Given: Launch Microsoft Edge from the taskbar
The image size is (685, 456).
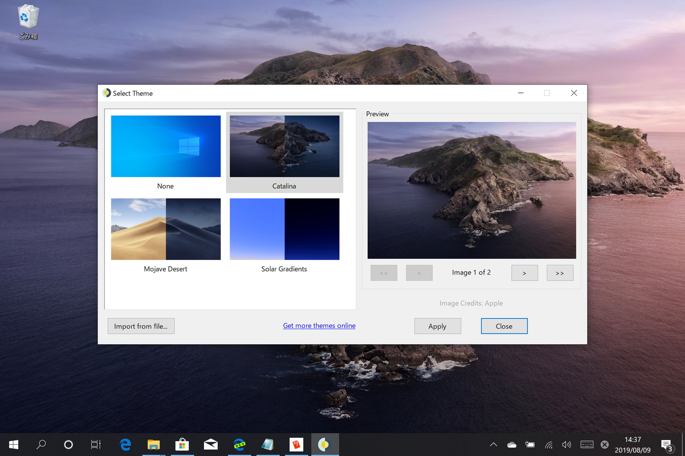Looking at the screenshot, I should pos(125,444).
